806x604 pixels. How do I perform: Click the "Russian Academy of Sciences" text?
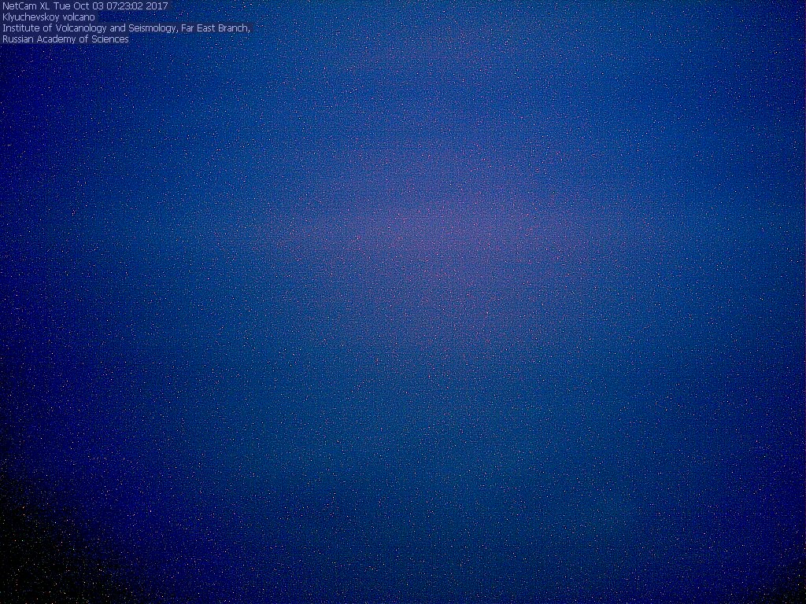pyautogui.click(x=65, y=39)
